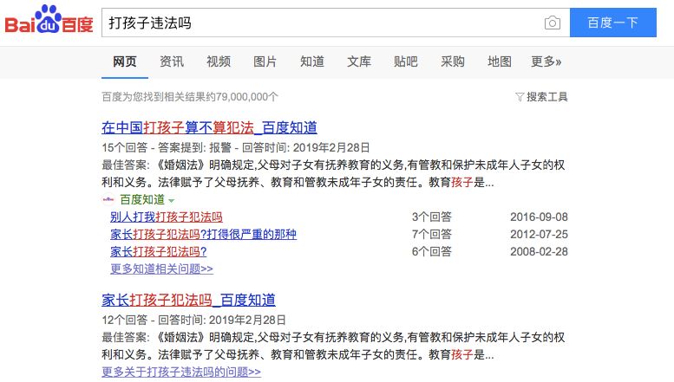Click the search input field

point(321,23)
